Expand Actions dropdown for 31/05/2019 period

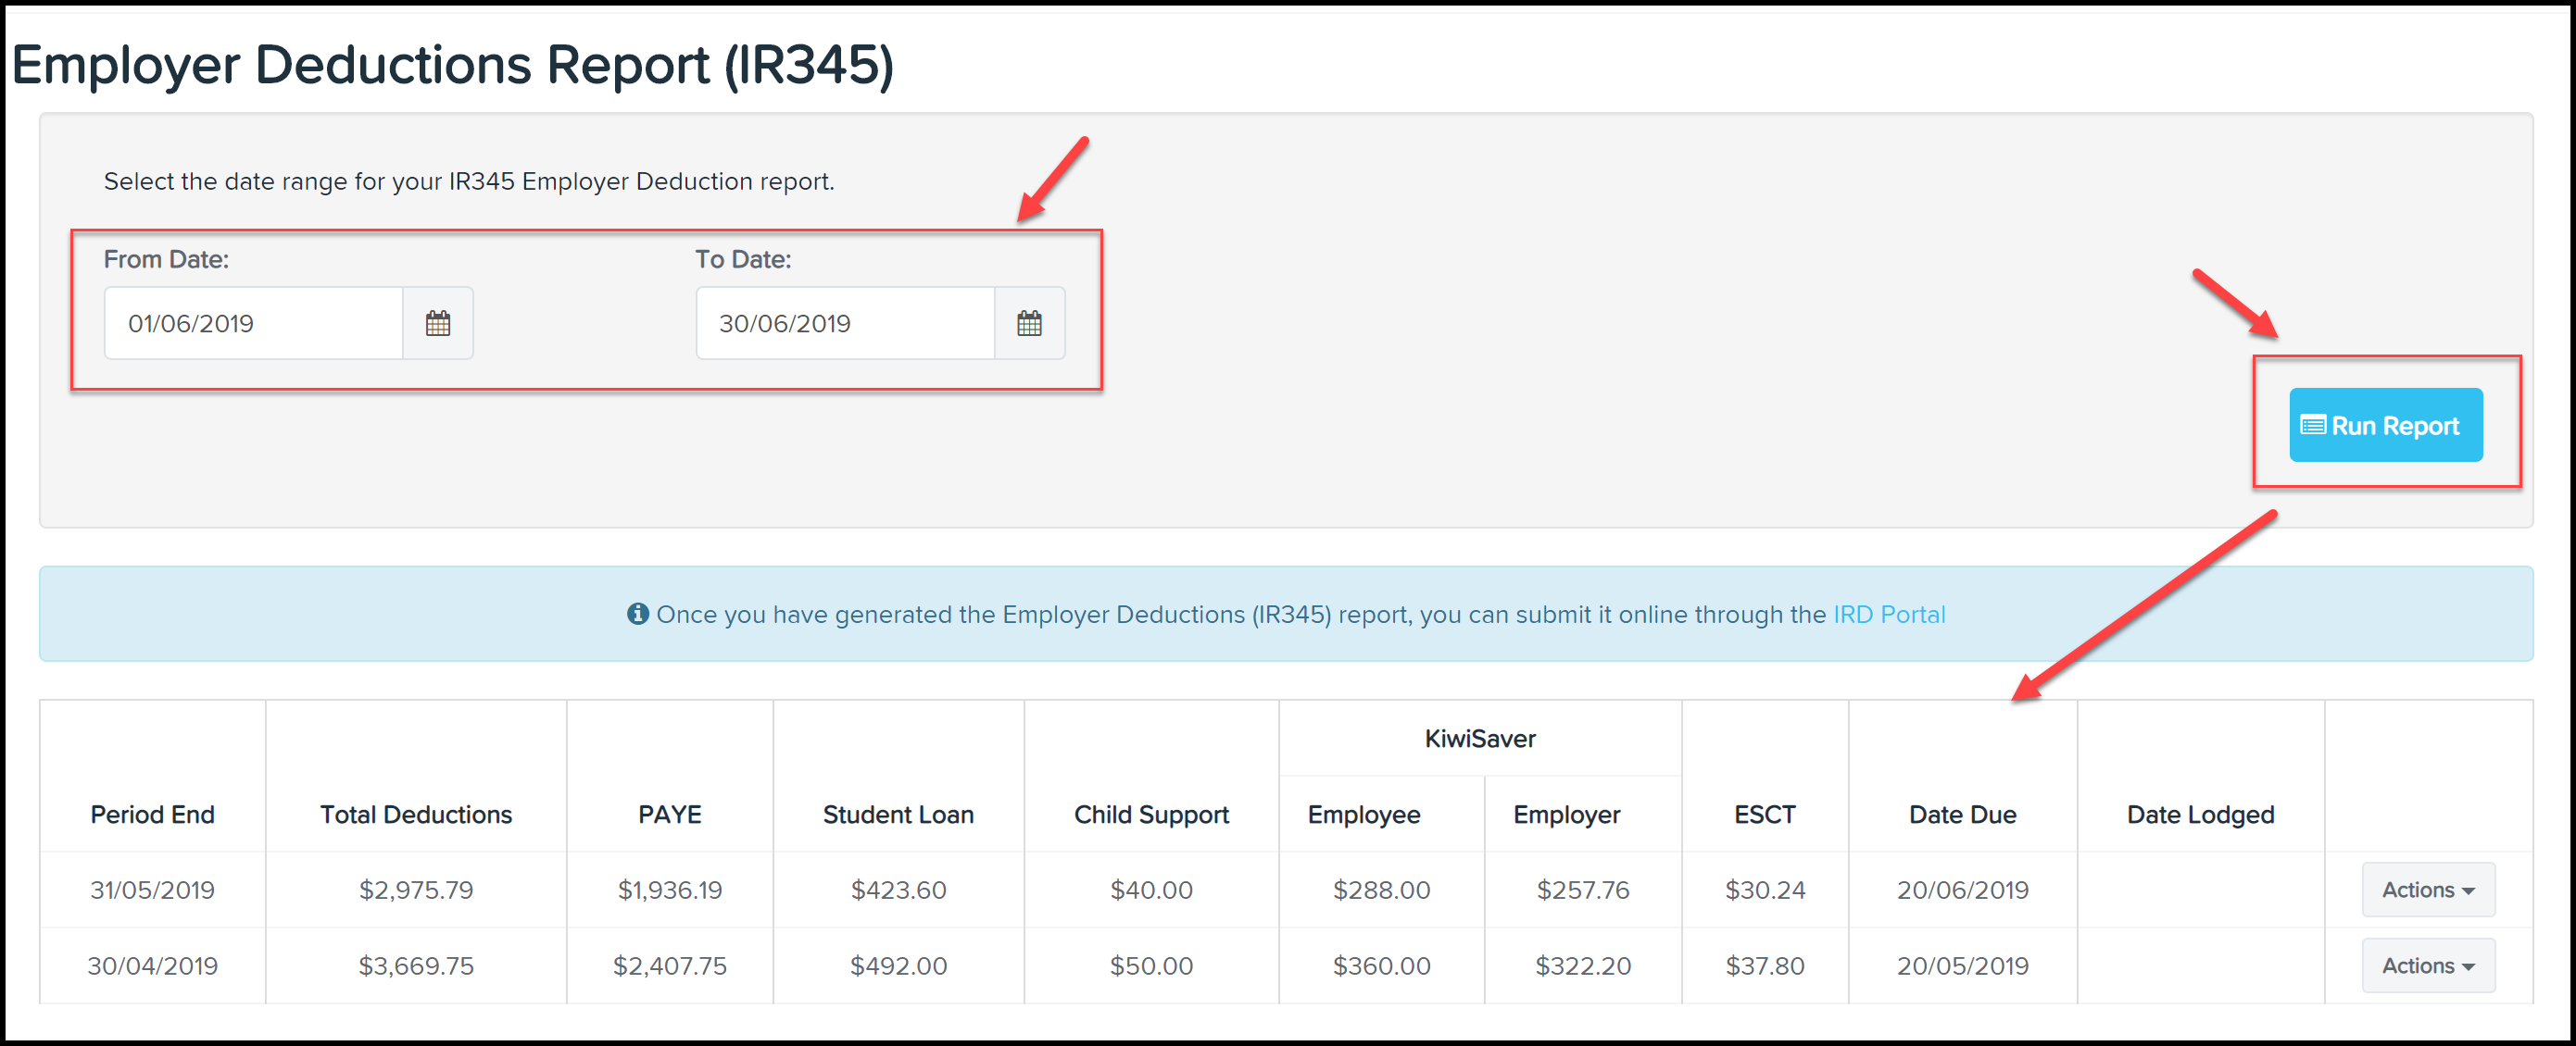2428,890
